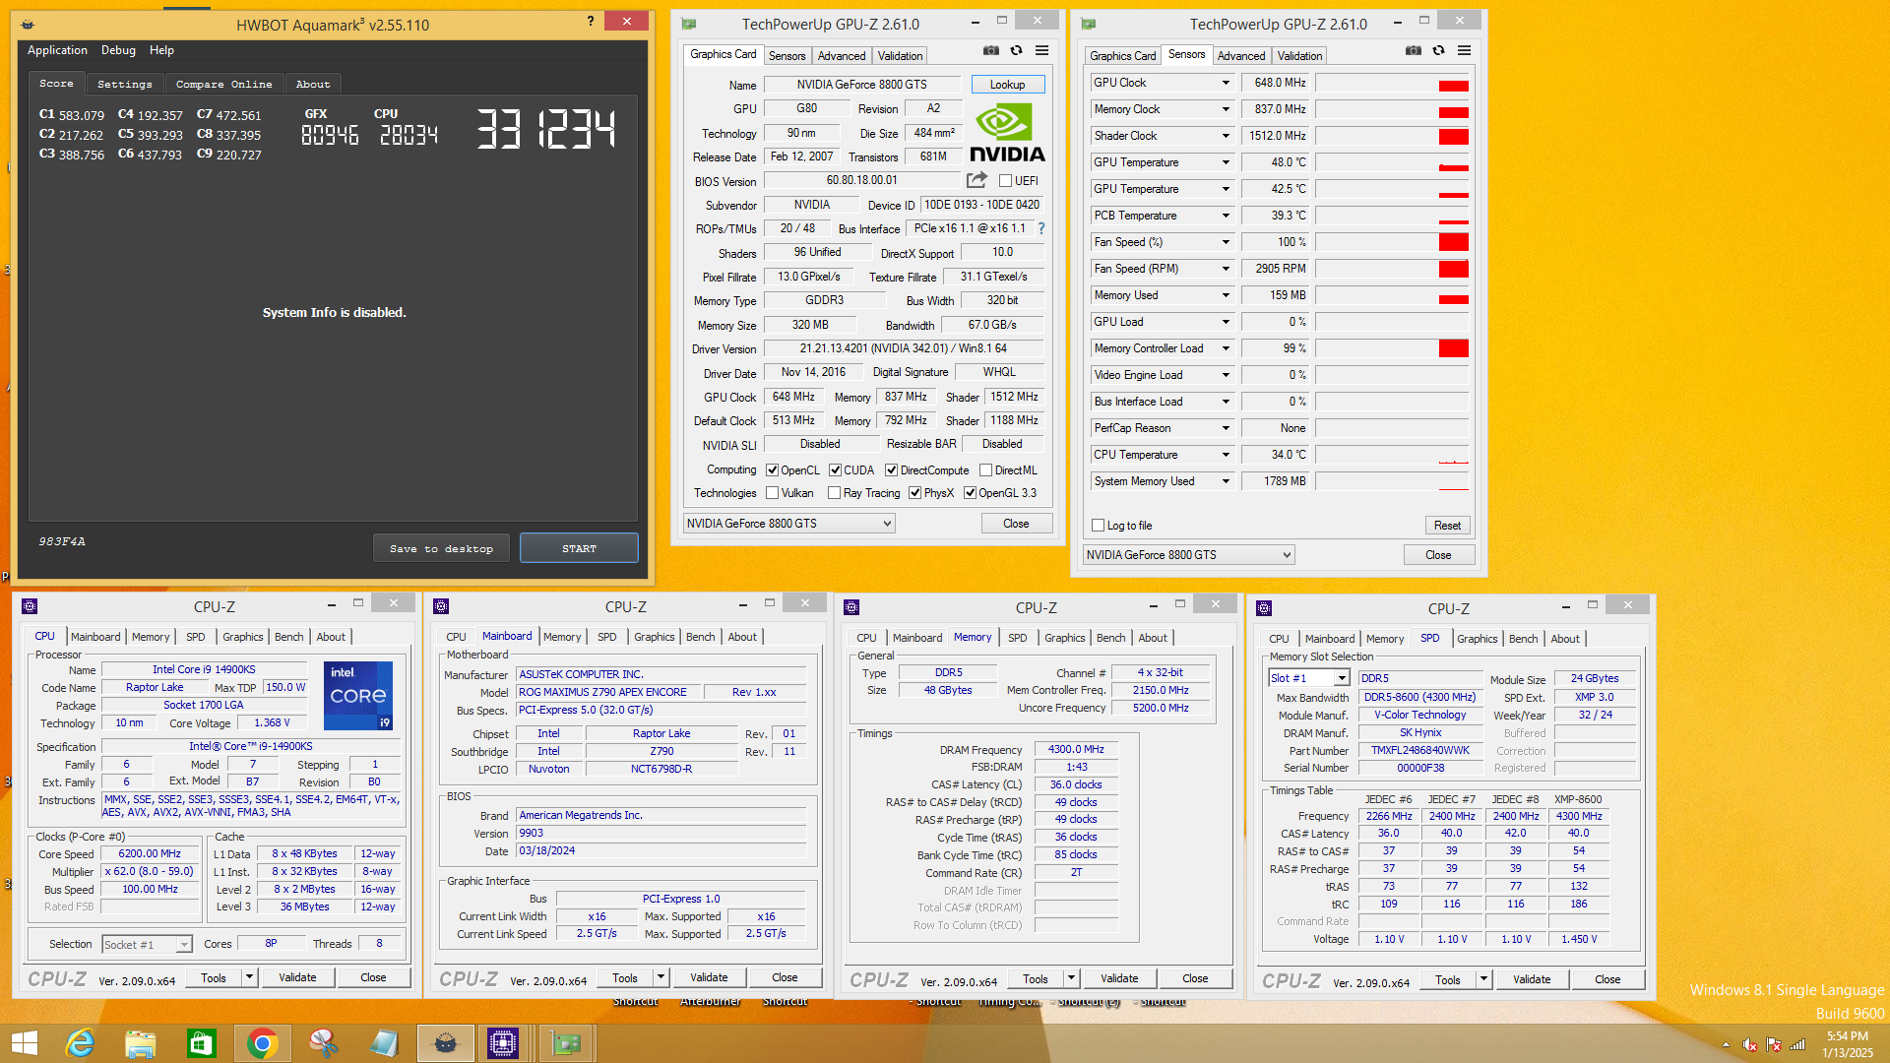Click Validate in CPU-Z Mainboard window
Viewport: 1890px width, 1063px height.
coord(709,977)
